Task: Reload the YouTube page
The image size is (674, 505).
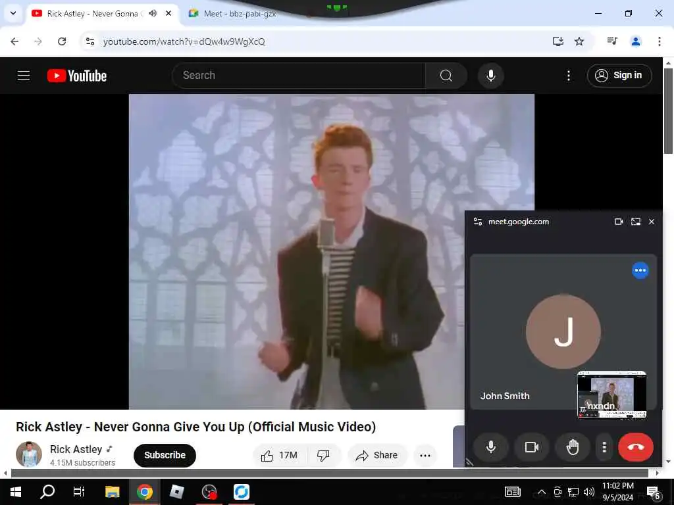Action: [62, 41]
